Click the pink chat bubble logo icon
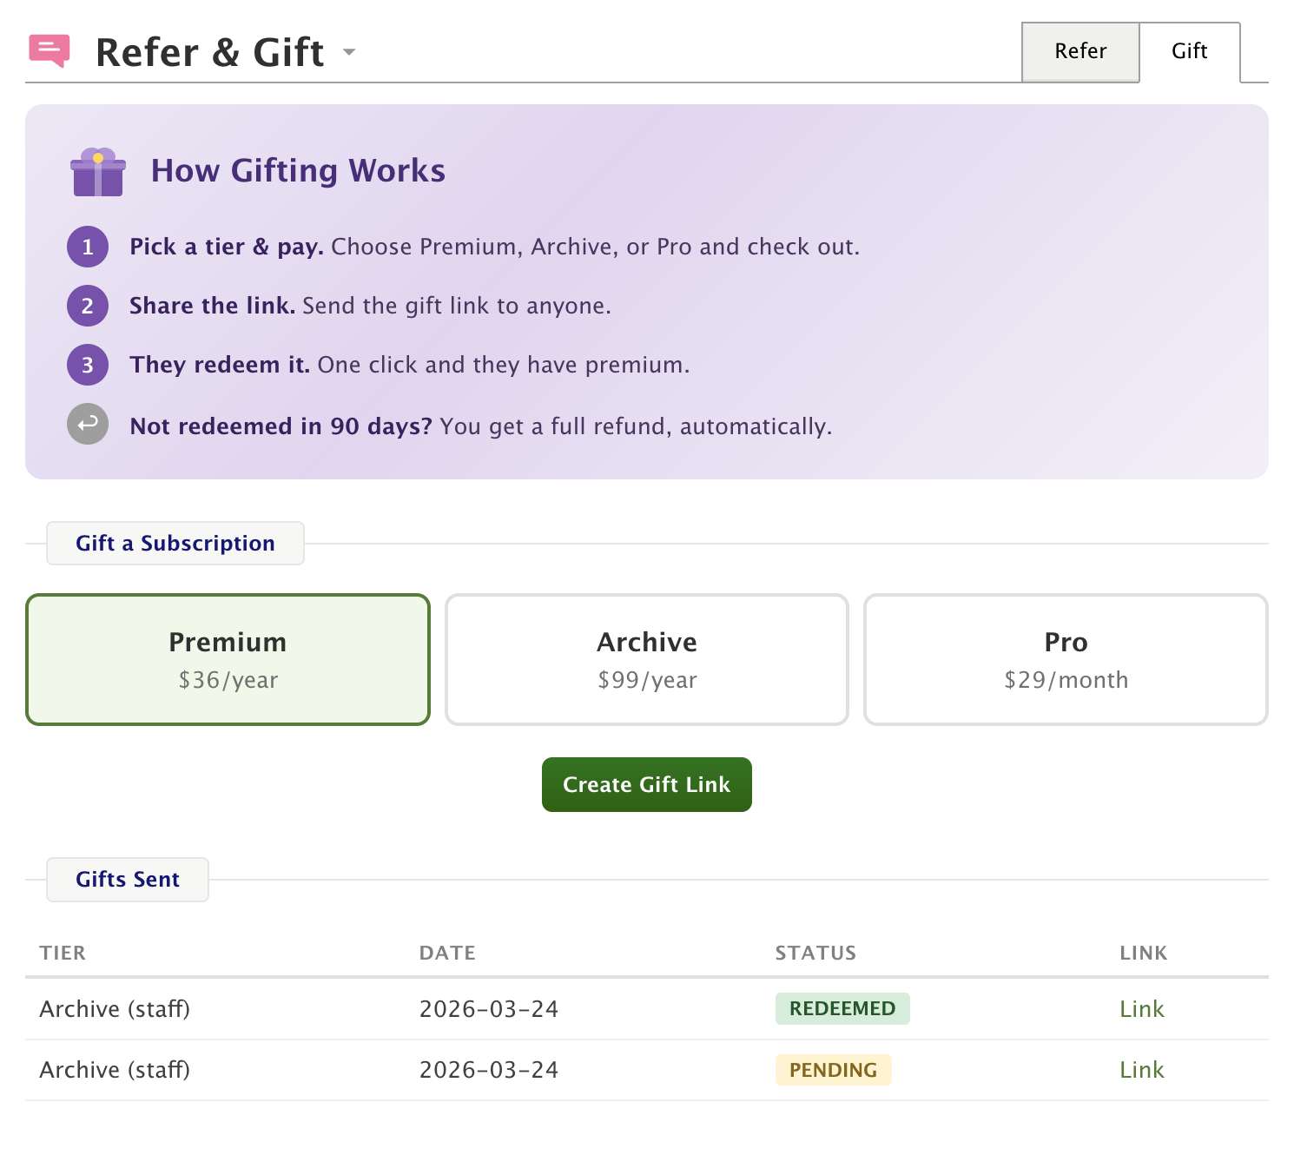 click(49, 50)
